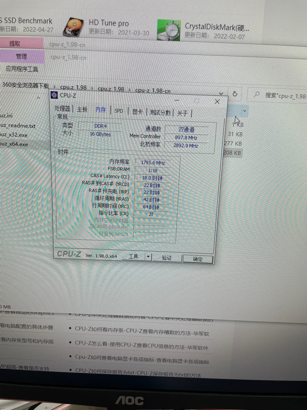Viewport: 307px width, 410px height.
Task: Expand the address bar path dropdown
Action: tap(221, 93)
